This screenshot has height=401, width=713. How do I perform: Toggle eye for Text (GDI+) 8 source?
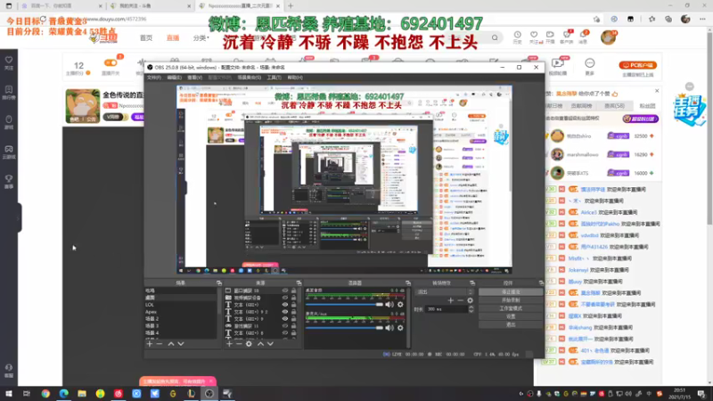285,332
